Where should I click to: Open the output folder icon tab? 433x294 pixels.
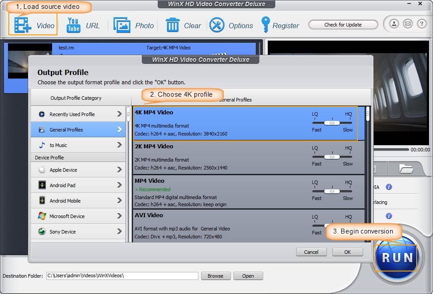click(406, 169)
